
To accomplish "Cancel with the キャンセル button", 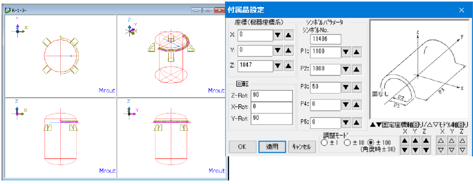I will pos(301,147).
